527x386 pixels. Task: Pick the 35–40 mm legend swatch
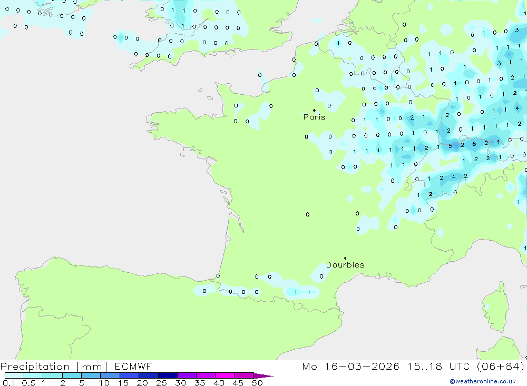coord(206,375)
